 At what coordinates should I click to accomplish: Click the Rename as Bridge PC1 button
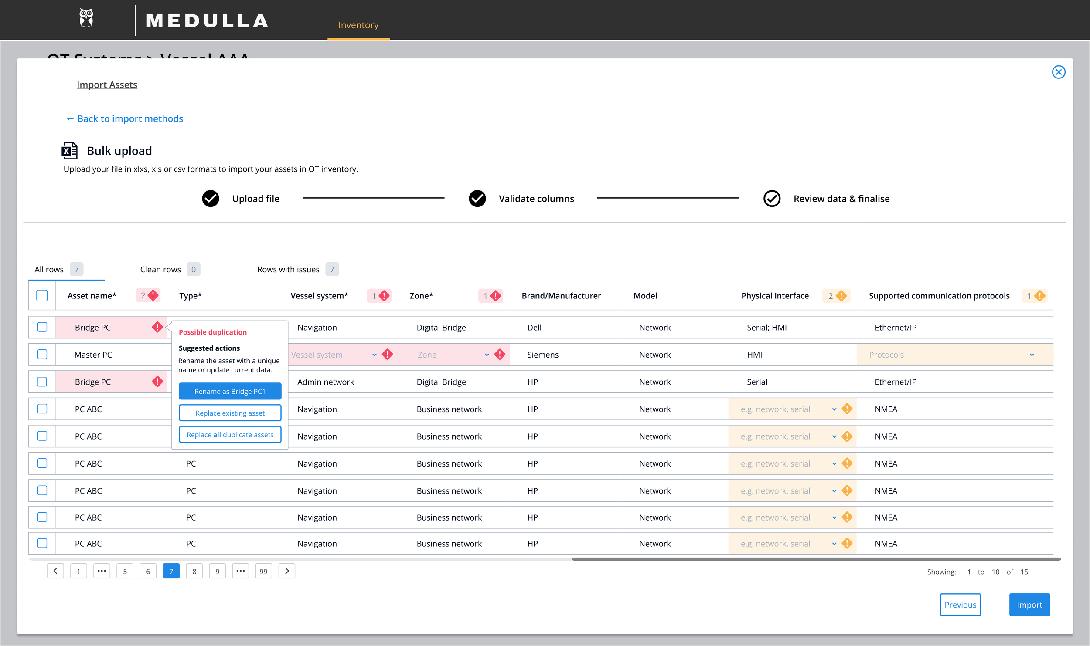click(x=230, y=392)
